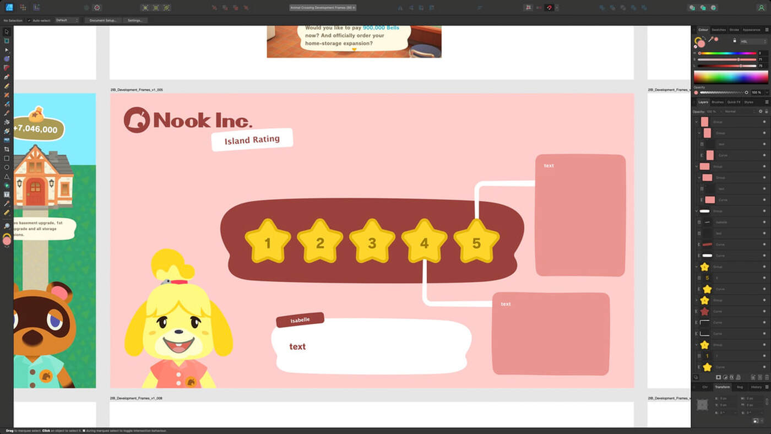Hide the layer with the number 1 thumbnail

(764, 356)
